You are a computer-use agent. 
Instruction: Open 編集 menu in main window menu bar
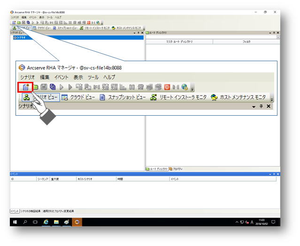[x=24, y=17]
